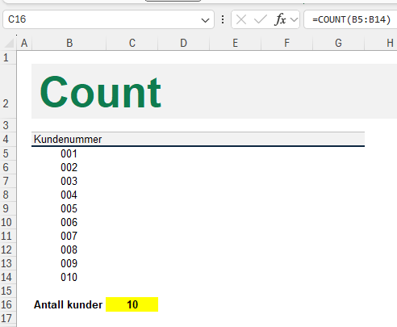Click the three-dot handle beside the Name Box

[x=223, y=19]
